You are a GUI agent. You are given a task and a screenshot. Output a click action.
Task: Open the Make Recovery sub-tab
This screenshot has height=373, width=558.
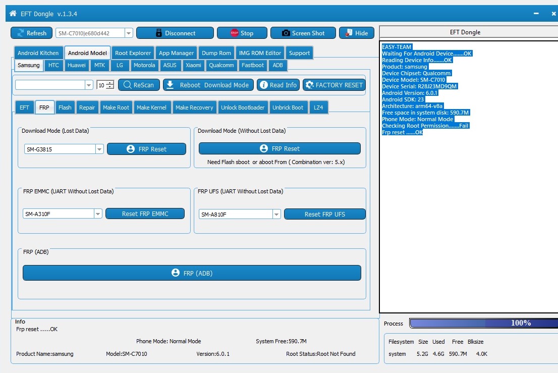click(x=194, y=108)
